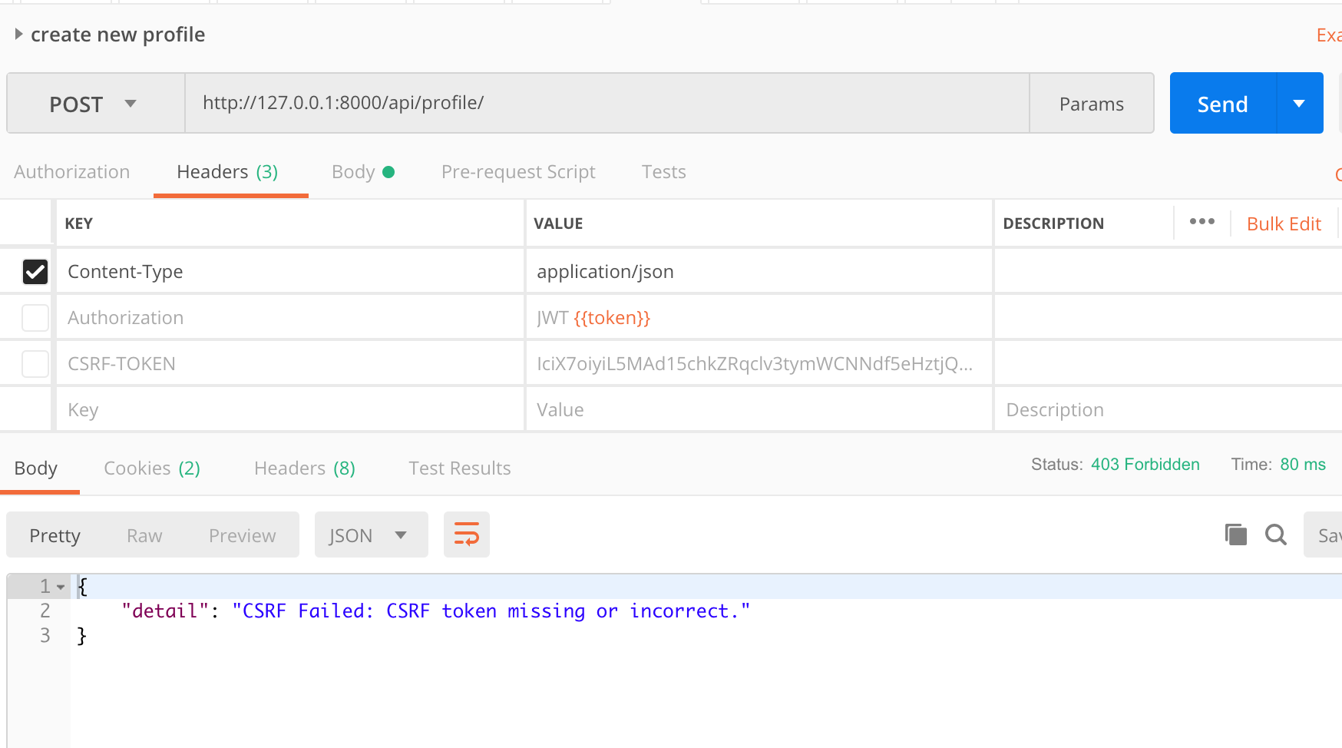Send the POST request

pyautogui.click(x=1221, y=103)
